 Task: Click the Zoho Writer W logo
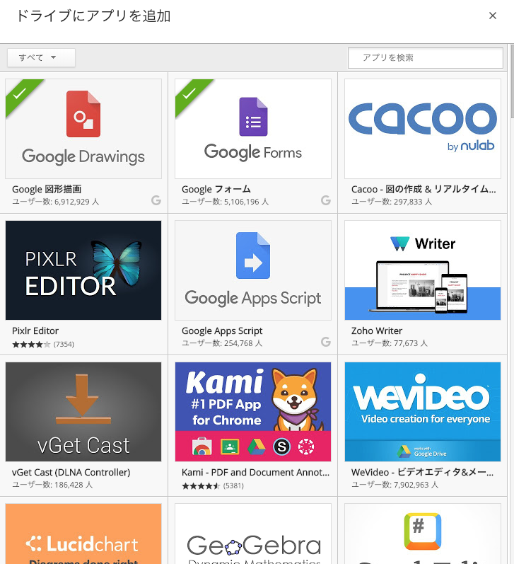[x=400, y=243]
